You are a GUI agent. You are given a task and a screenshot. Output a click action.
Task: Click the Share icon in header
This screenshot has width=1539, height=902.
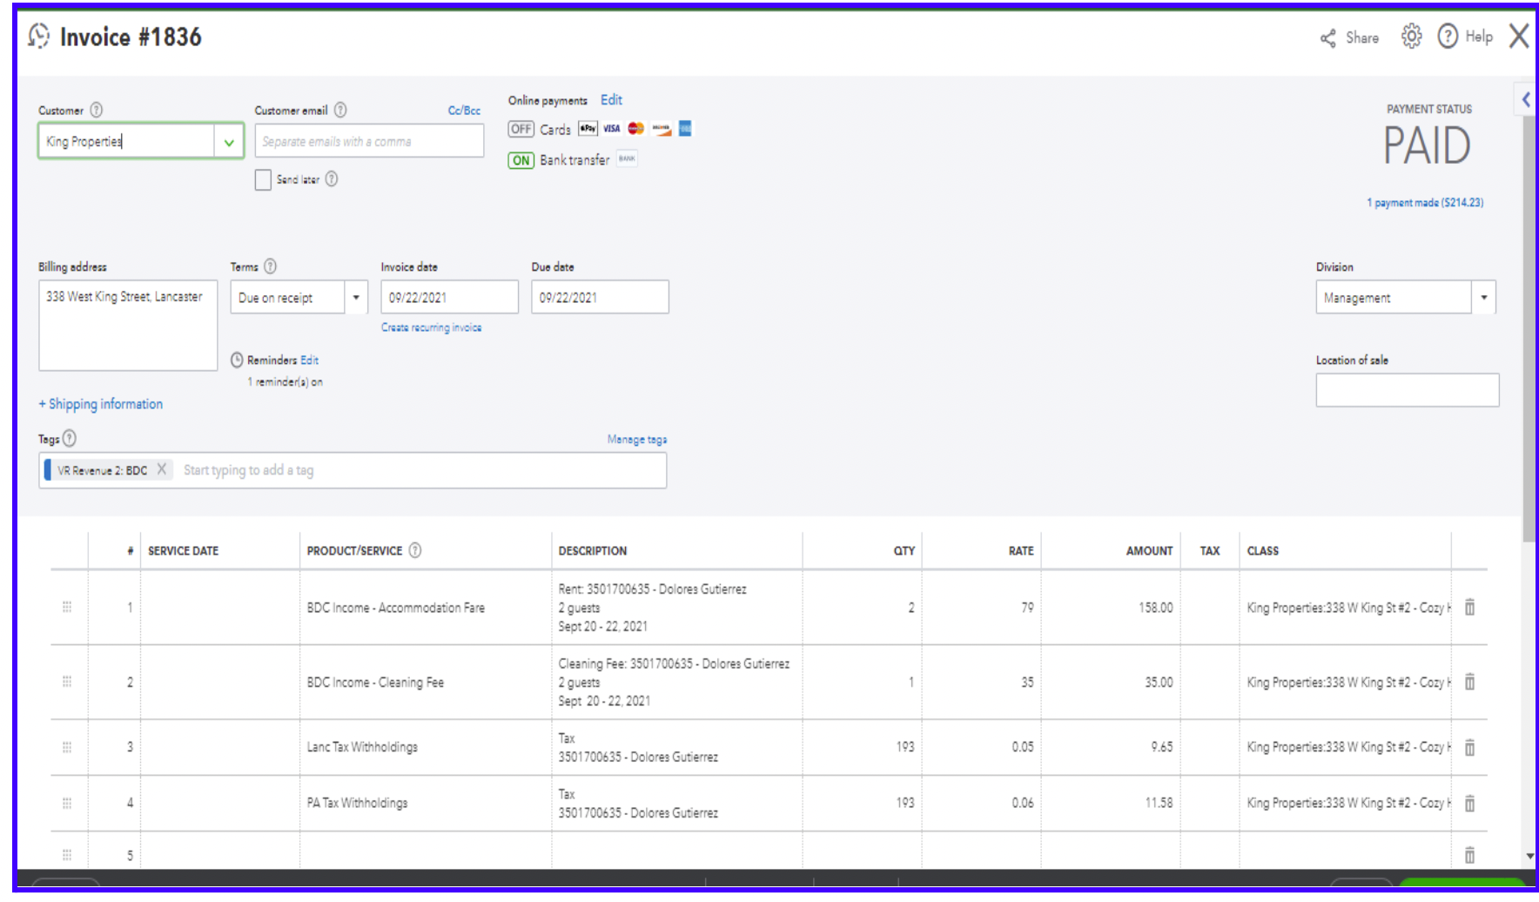pos(1328,38)
